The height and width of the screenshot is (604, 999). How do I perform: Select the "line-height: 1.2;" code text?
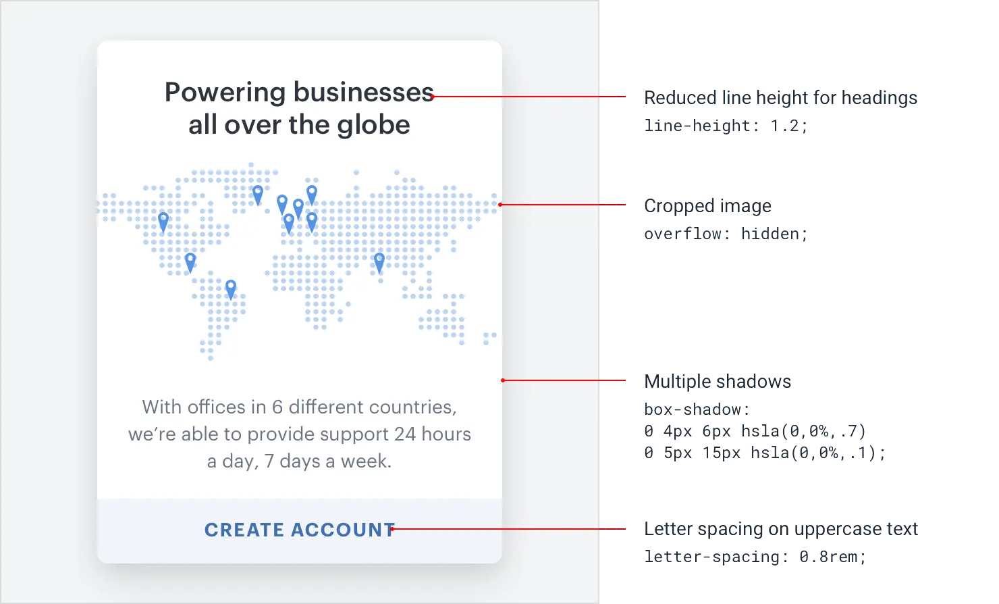click(726, 126)
